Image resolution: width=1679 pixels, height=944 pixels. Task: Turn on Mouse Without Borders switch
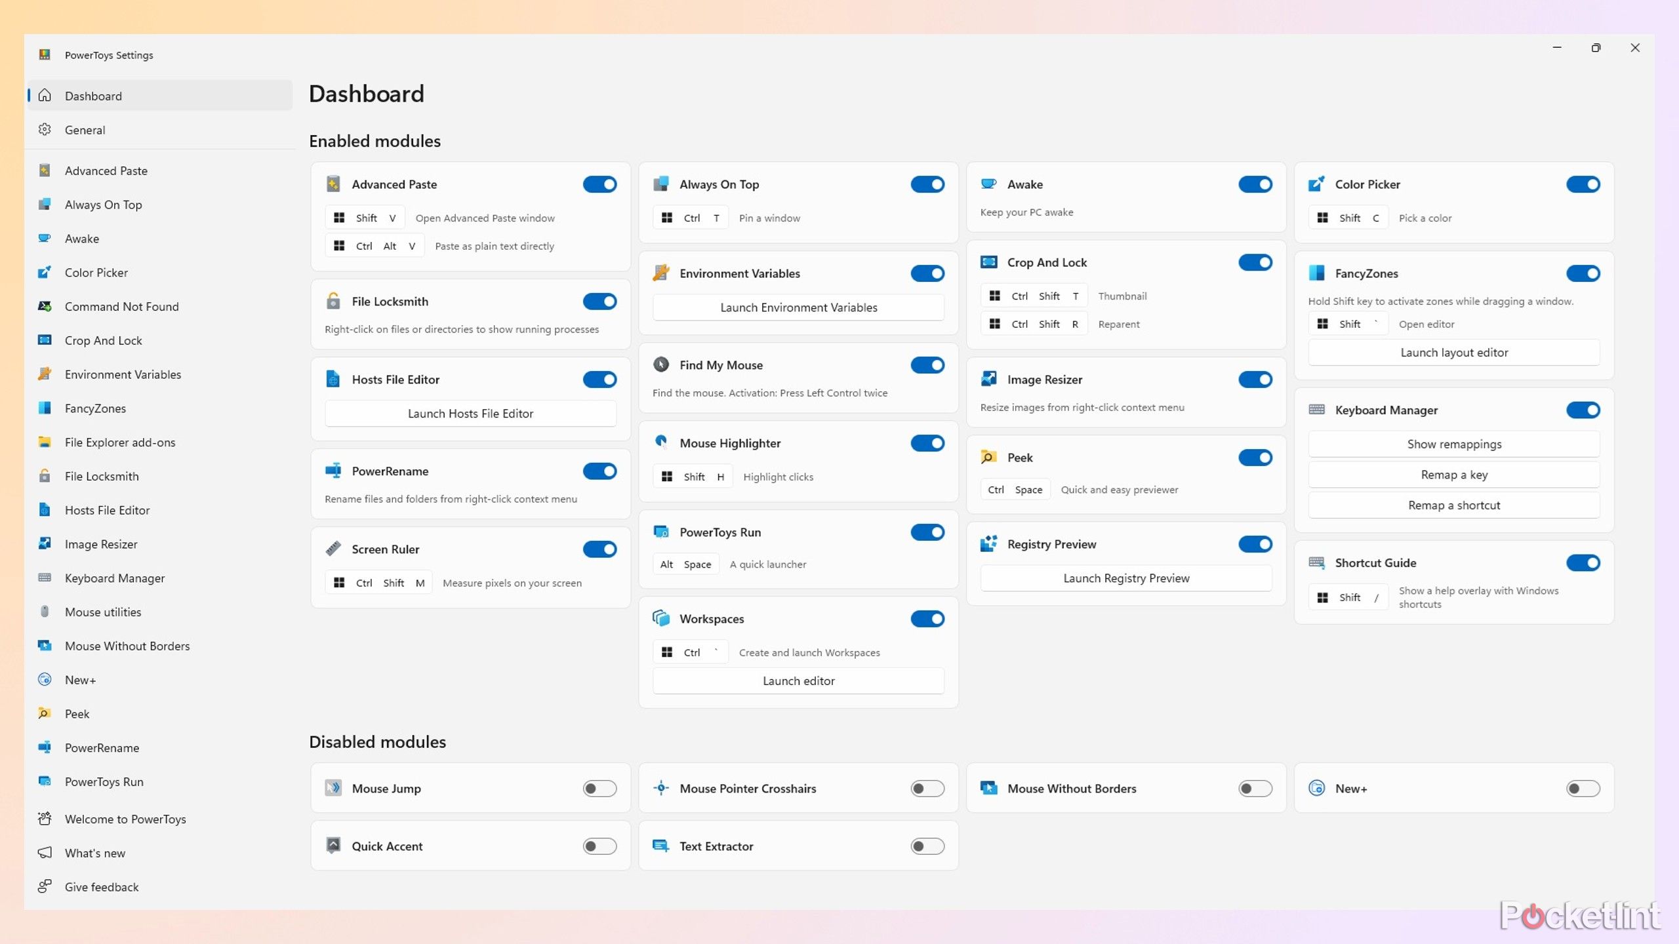pos(1255,789)
